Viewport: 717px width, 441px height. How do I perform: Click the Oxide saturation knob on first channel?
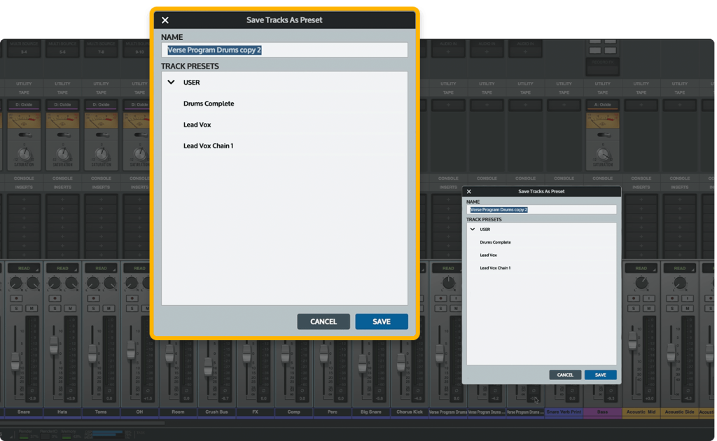pos(25,153)
